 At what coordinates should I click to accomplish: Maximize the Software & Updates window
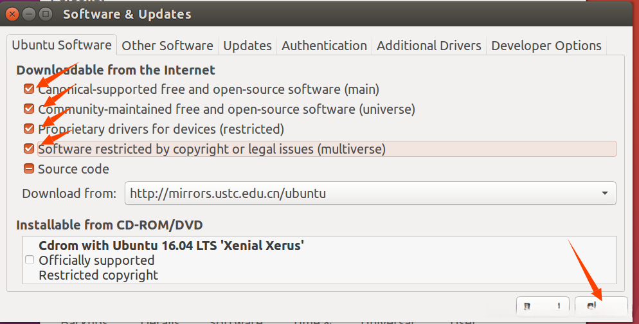[x=46, y=14]
